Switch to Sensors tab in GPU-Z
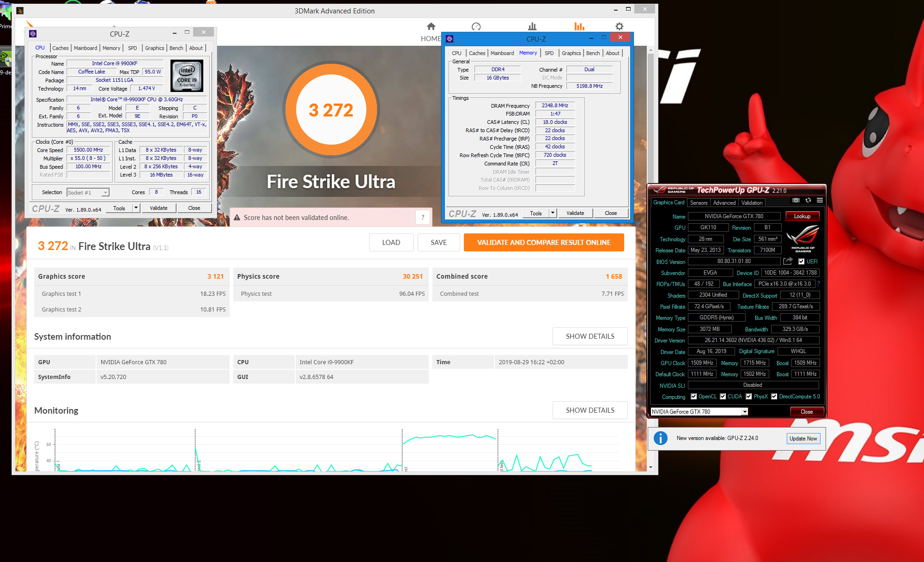Viewport: 924px width, 562px height. click(699, 203)
